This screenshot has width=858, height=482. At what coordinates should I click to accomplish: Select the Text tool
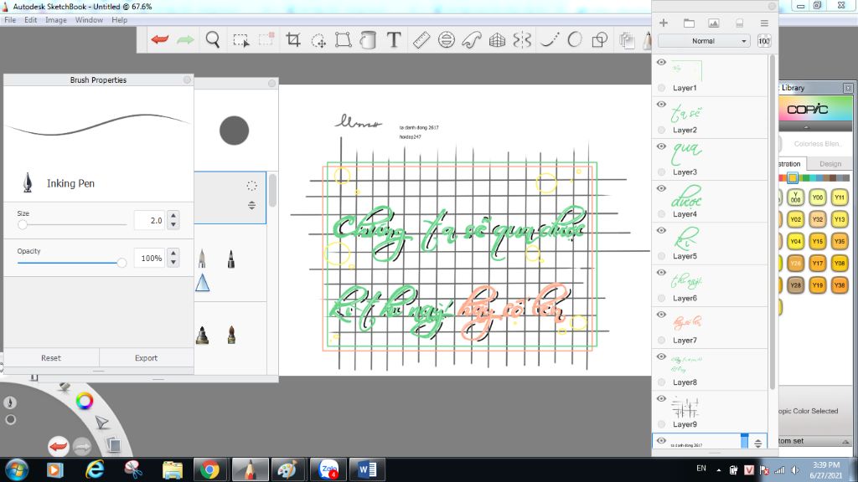pyautogui.click(x=394, y=39)
